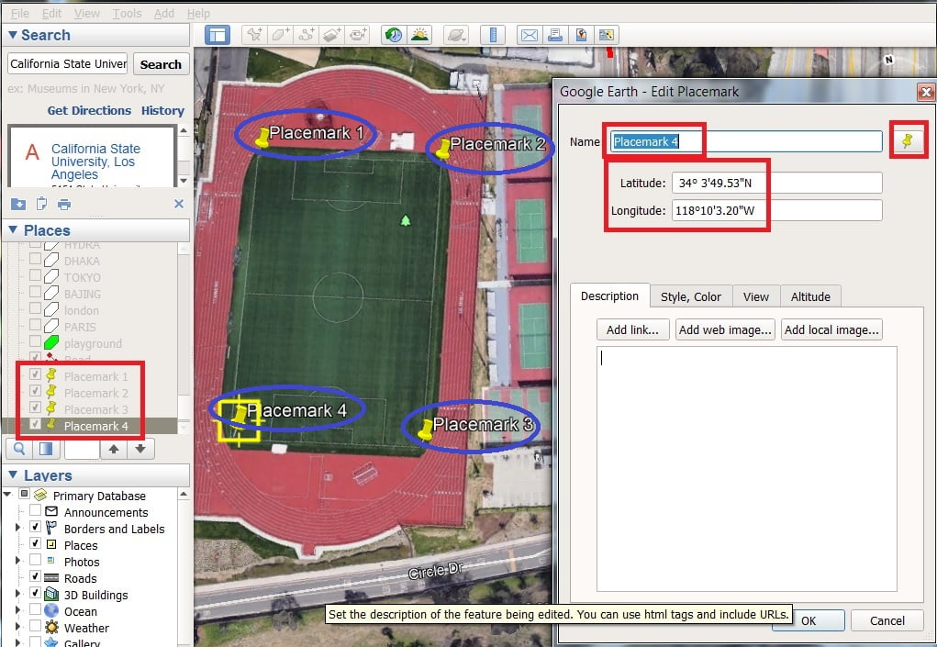Toggle the DHAKA checkbox in Places
This screenshot has height=647, width=937.
(35, 259)
